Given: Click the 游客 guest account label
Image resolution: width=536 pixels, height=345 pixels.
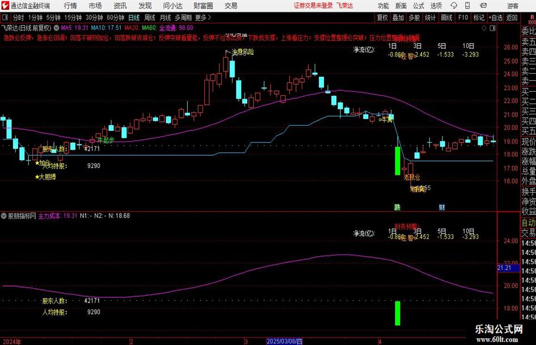Looking at the screenshot, I should click(x=513, y=6).
